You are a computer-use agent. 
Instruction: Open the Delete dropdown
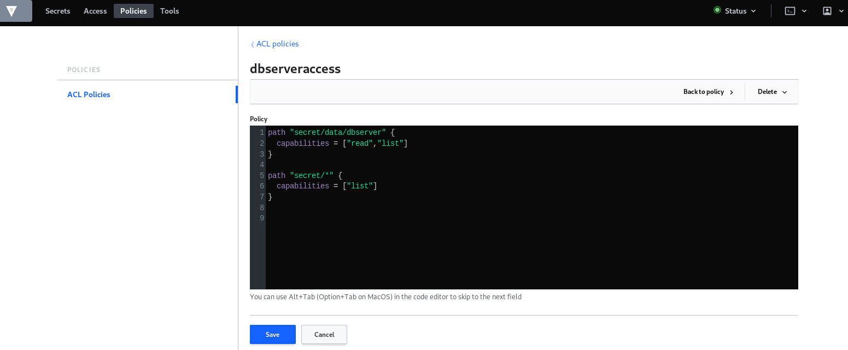771,91
